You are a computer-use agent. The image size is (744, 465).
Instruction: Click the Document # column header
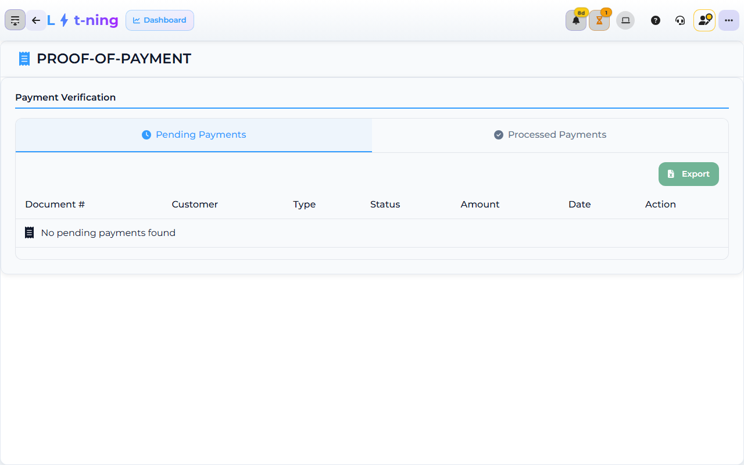[55, 205]
